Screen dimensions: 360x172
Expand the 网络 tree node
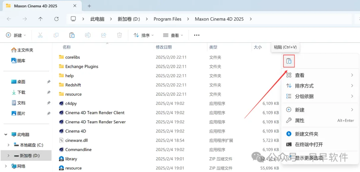pyautogui.click(x=6, y=166)
